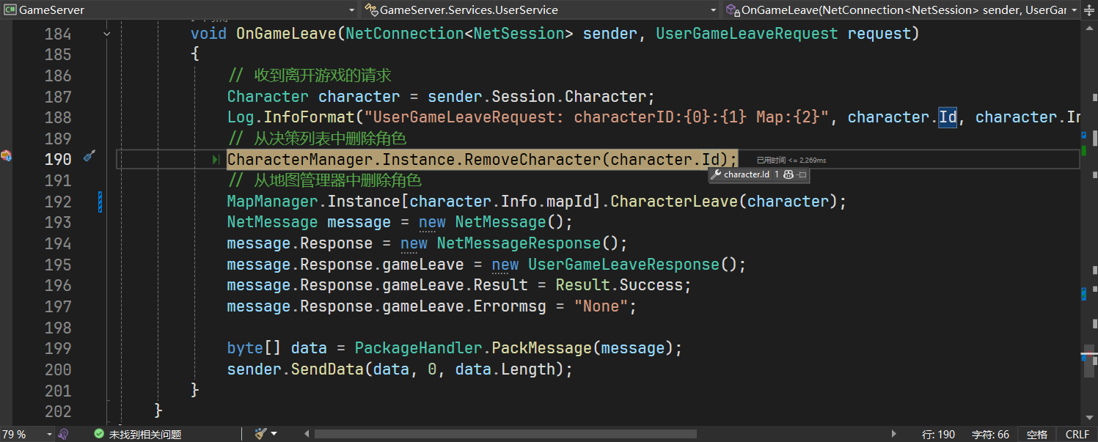Viewport: 1098px width, 442px height.
Task: Click the 已用时间 elapsed time perf tip
Action: point(791,160)
